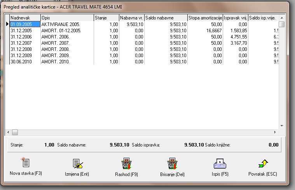Click the Povratak (ESC) arrow icon
Image resolution: width=295 pixels, height=190 pixels.
click(x=263, y=164)
